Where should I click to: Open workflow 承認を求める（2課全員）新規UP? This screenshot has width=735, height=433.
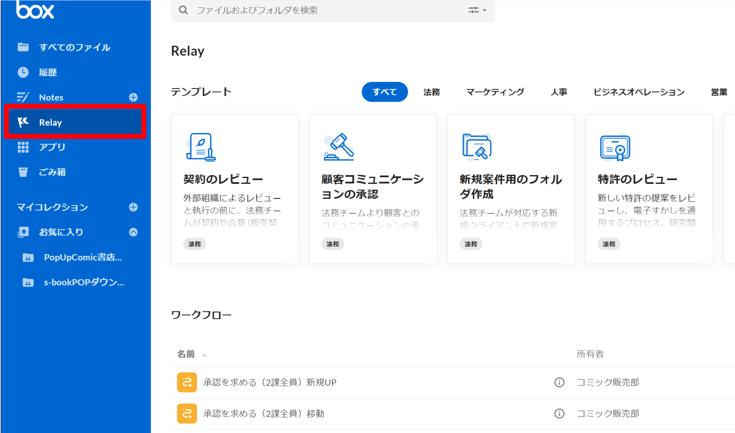tap(270, 382)
